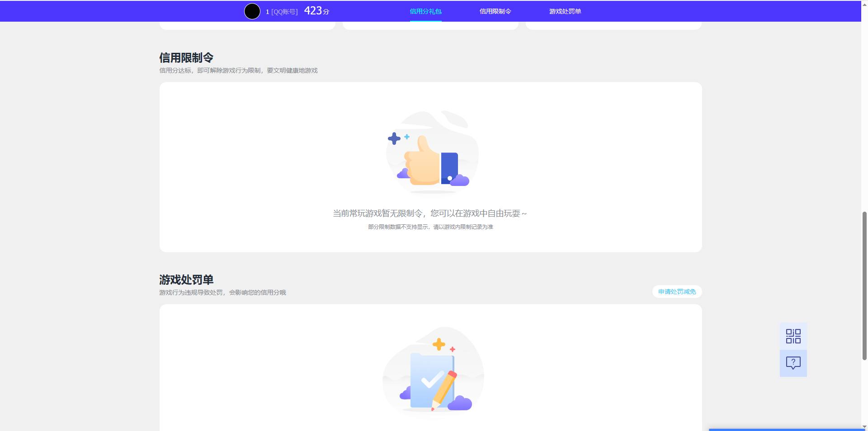Click the 申请处罚减免 button

click(677, 292)
